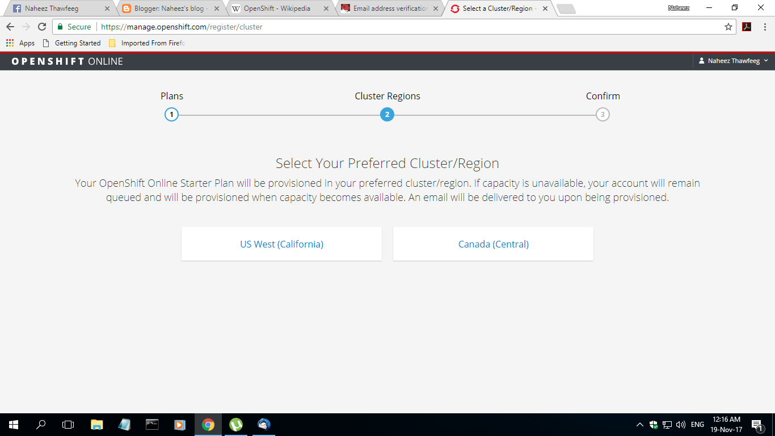Open the Apps shortcut in bookmarks bar
This screenshot has width=775, height=436.
[20, 43]
